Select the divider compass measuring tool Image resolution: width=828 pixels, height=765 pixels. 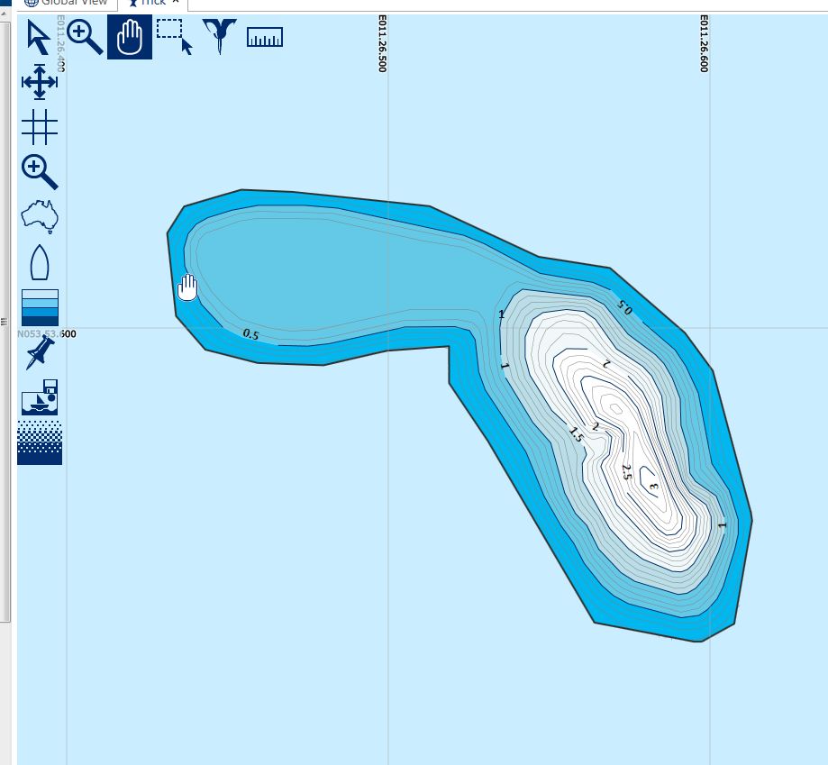[x=219, y=37]
